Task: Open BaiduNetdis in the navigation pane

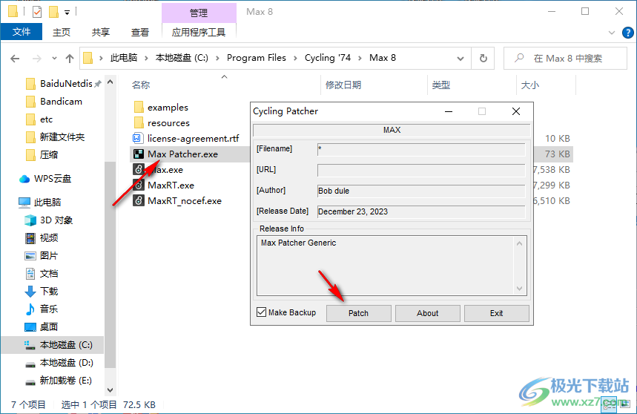Action: click(x=66, y=84)
